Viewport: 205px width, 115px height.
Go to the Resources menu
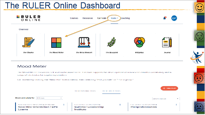coord(88,18)
